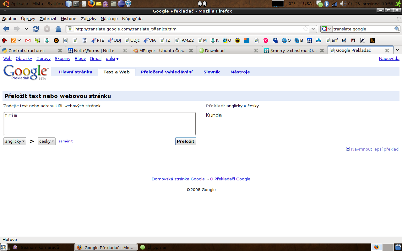Open the Obrázky link
Image resolution: width=402 pixels, height=251 pixels.
[x=24, y=58]
